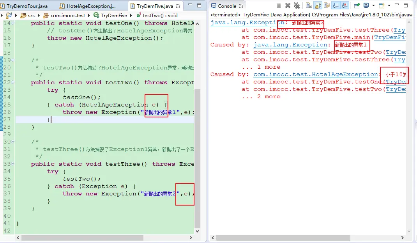The image size is (417, 243).
Task: Click the Word Wrap console icon
Action: click(327, 6)
